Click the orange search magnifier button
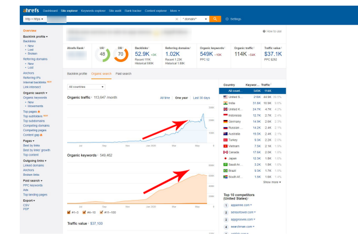The height and width of the screenshot is (249, 358). click(x=215, y=19)
